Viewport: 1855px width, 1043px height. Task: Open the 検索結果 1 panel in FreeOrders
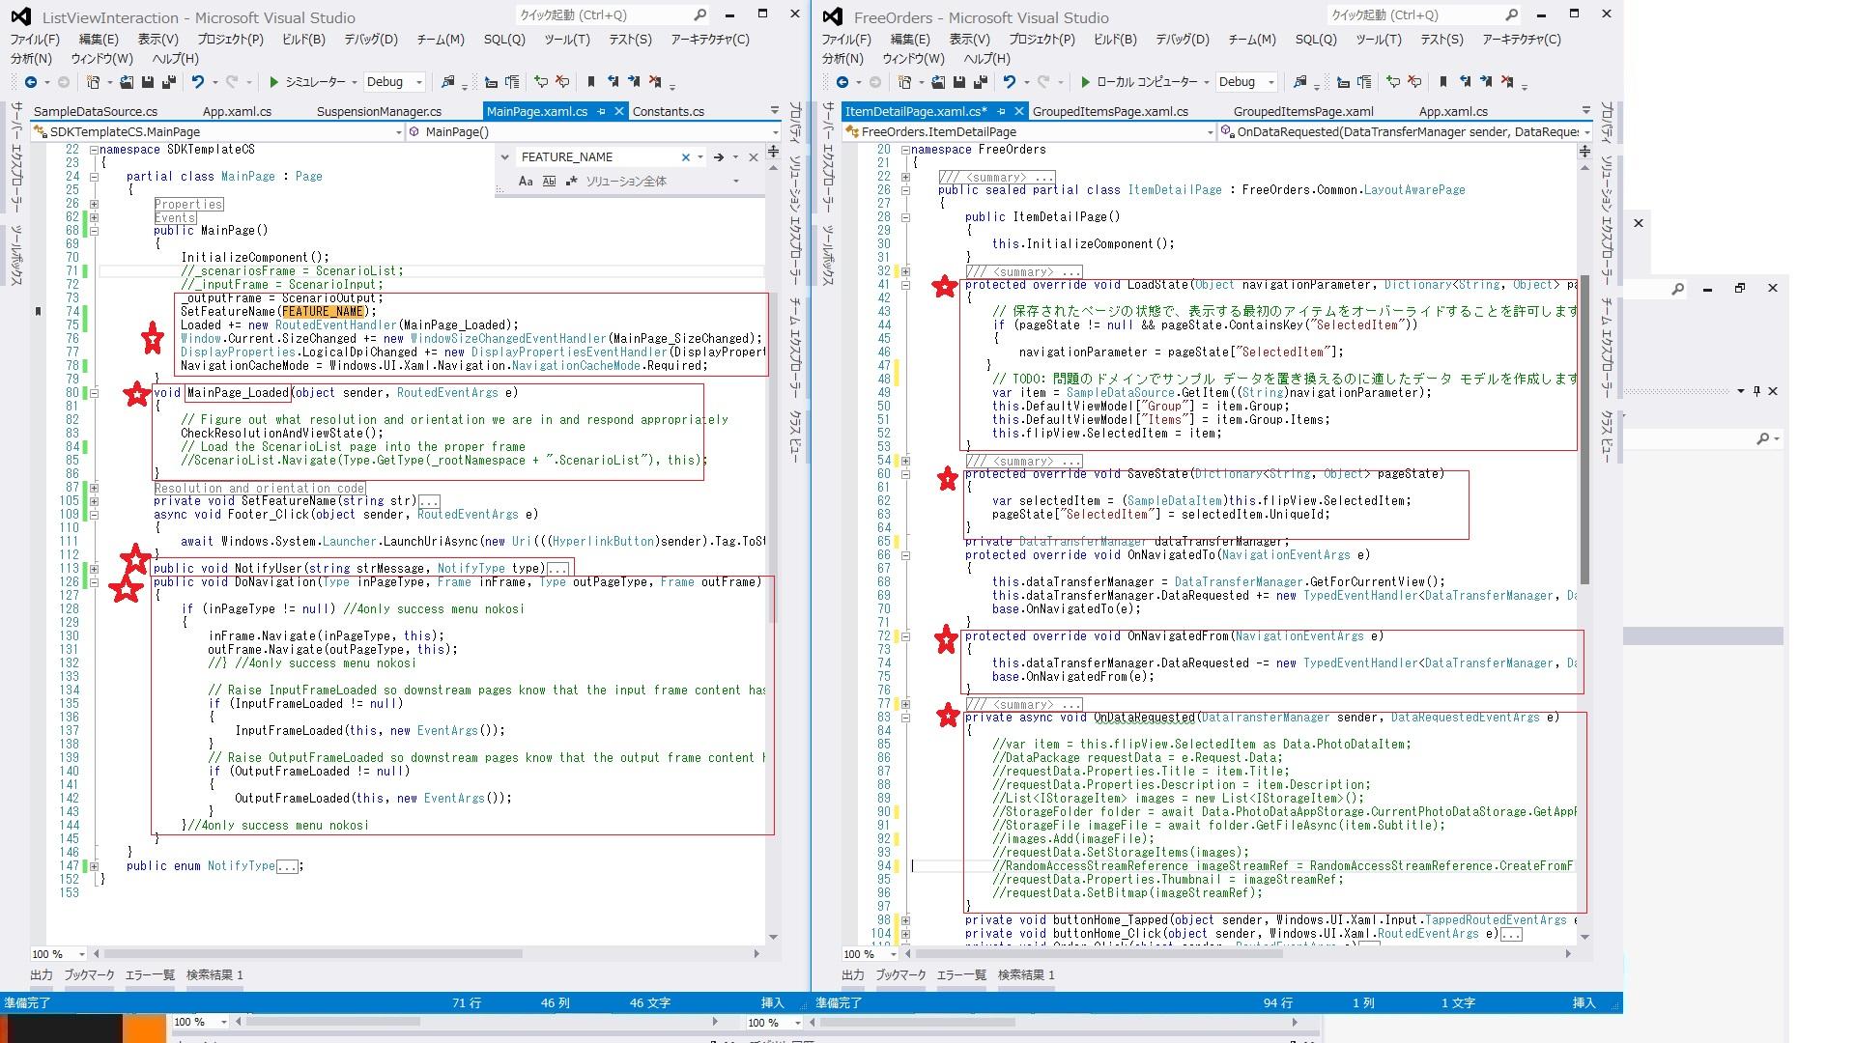(1026, 975)
